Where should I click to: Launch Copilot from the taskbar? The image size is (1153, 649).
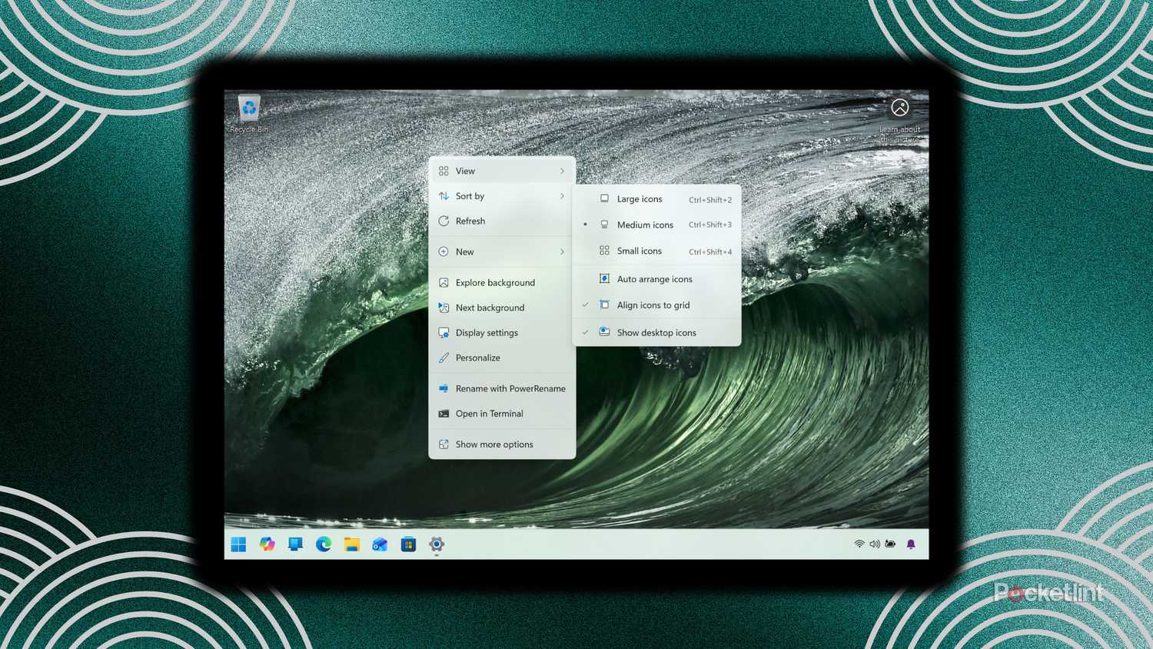point(267,544)
